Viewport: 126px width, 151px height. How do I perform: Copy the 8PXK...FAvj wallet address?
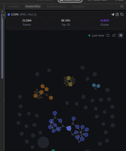click(x=35, y=15)
